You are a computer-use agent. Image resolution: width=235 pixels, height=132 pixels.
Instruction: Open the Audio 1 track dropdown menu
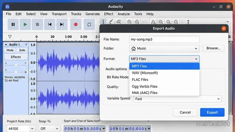tap(26, 45)
